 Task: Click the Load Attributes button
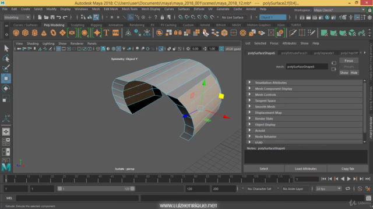pyautogui.click(x=305, y=169)
